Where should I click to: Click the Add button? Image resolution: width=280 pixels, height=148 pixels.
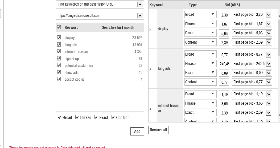137,131
